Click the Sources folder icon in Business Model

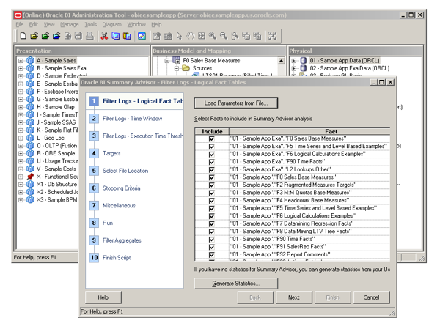coord(186,68)
